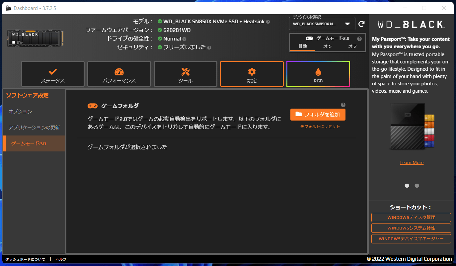Click デフォルトにリセット link
This screenshot has height=266, width=456.
(320, 127)
